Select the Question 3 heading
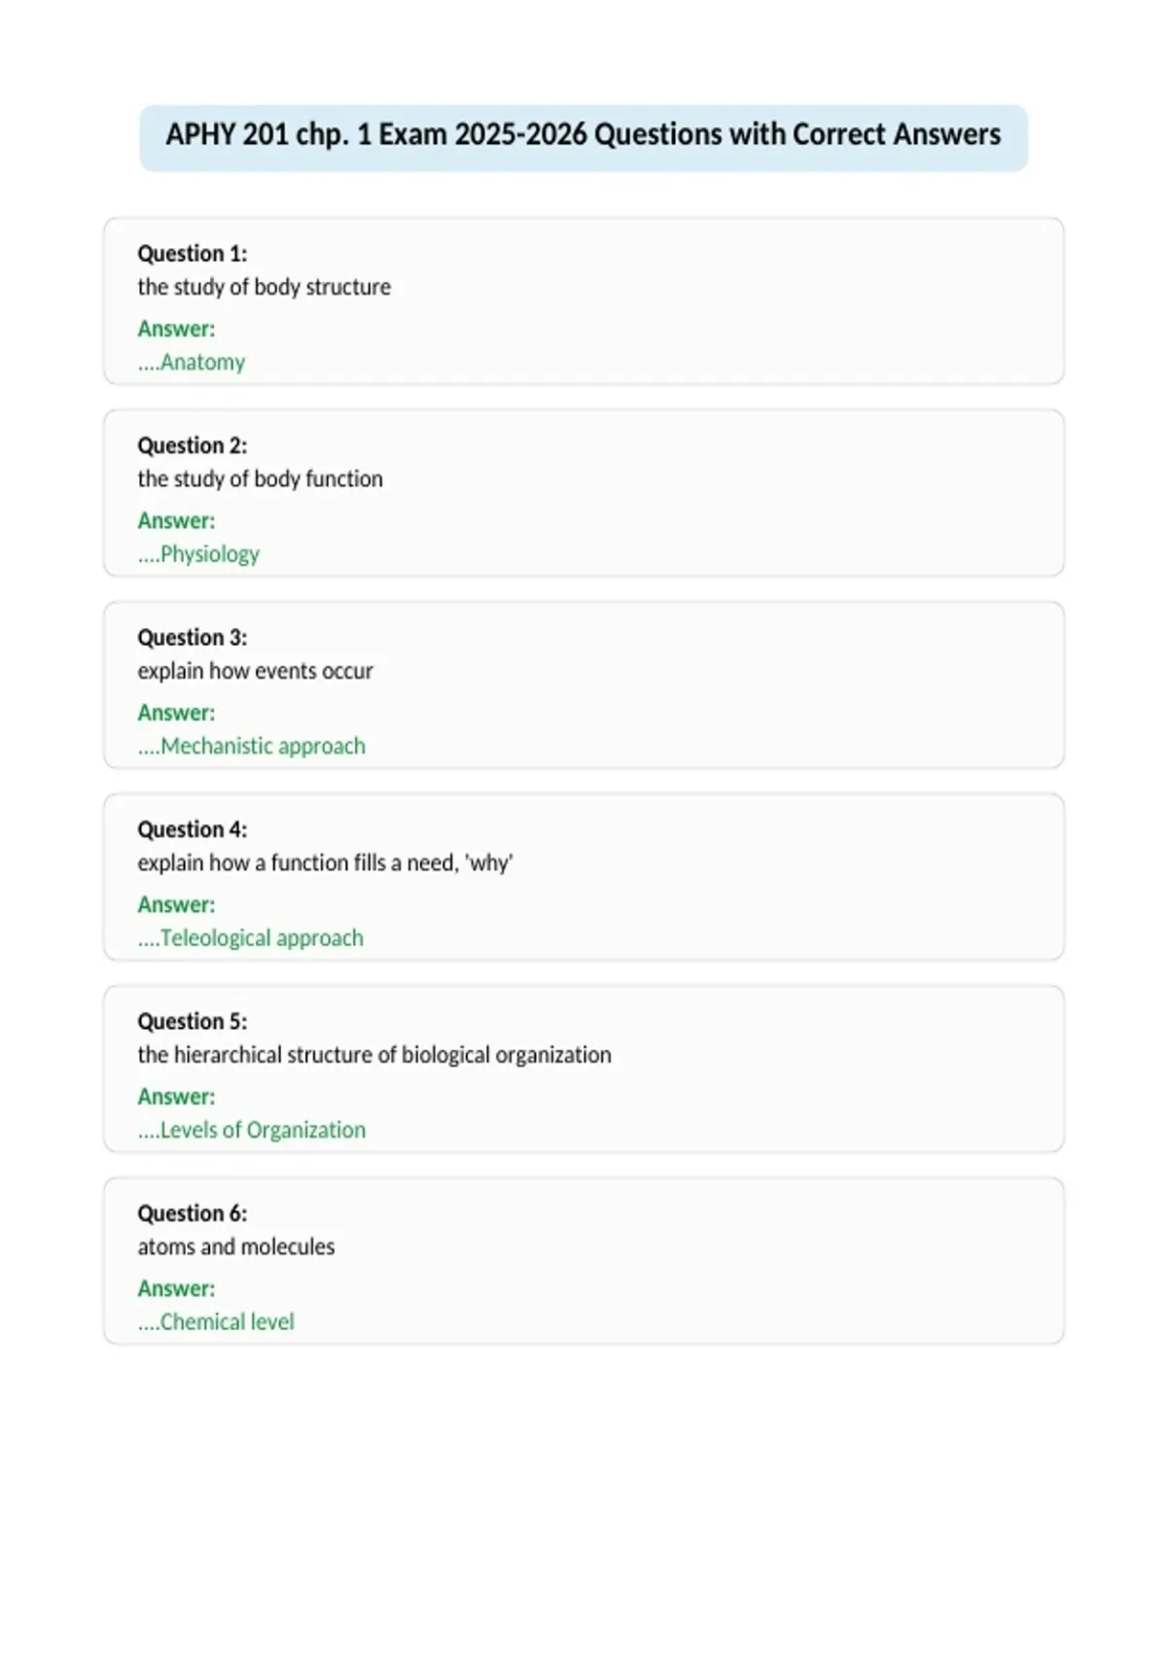 193,637
